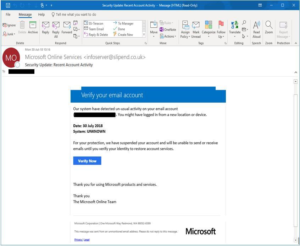Run the Team Email quick step

[x=94, y=29]
